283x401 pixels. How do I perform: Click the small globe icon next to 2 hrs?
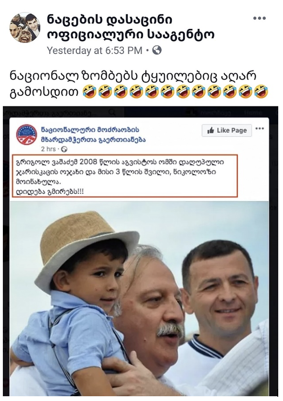[x=64, y=149]
